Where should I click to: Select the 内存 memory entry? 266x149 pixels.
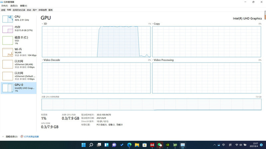(x=19, y=29)
